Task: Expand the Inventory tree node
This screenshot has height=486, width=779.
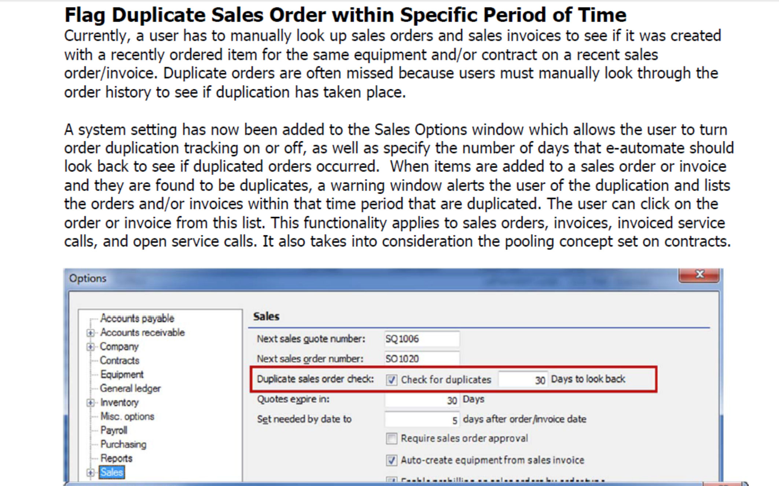Action: point(90,403)
